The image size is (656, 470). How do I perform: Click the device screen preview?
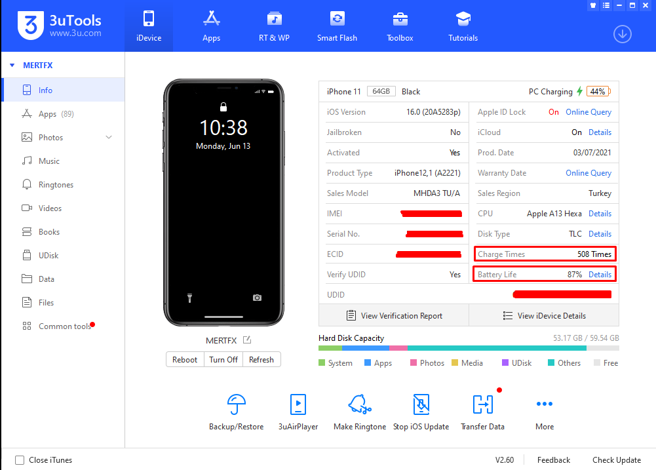[x=224, y=203]
